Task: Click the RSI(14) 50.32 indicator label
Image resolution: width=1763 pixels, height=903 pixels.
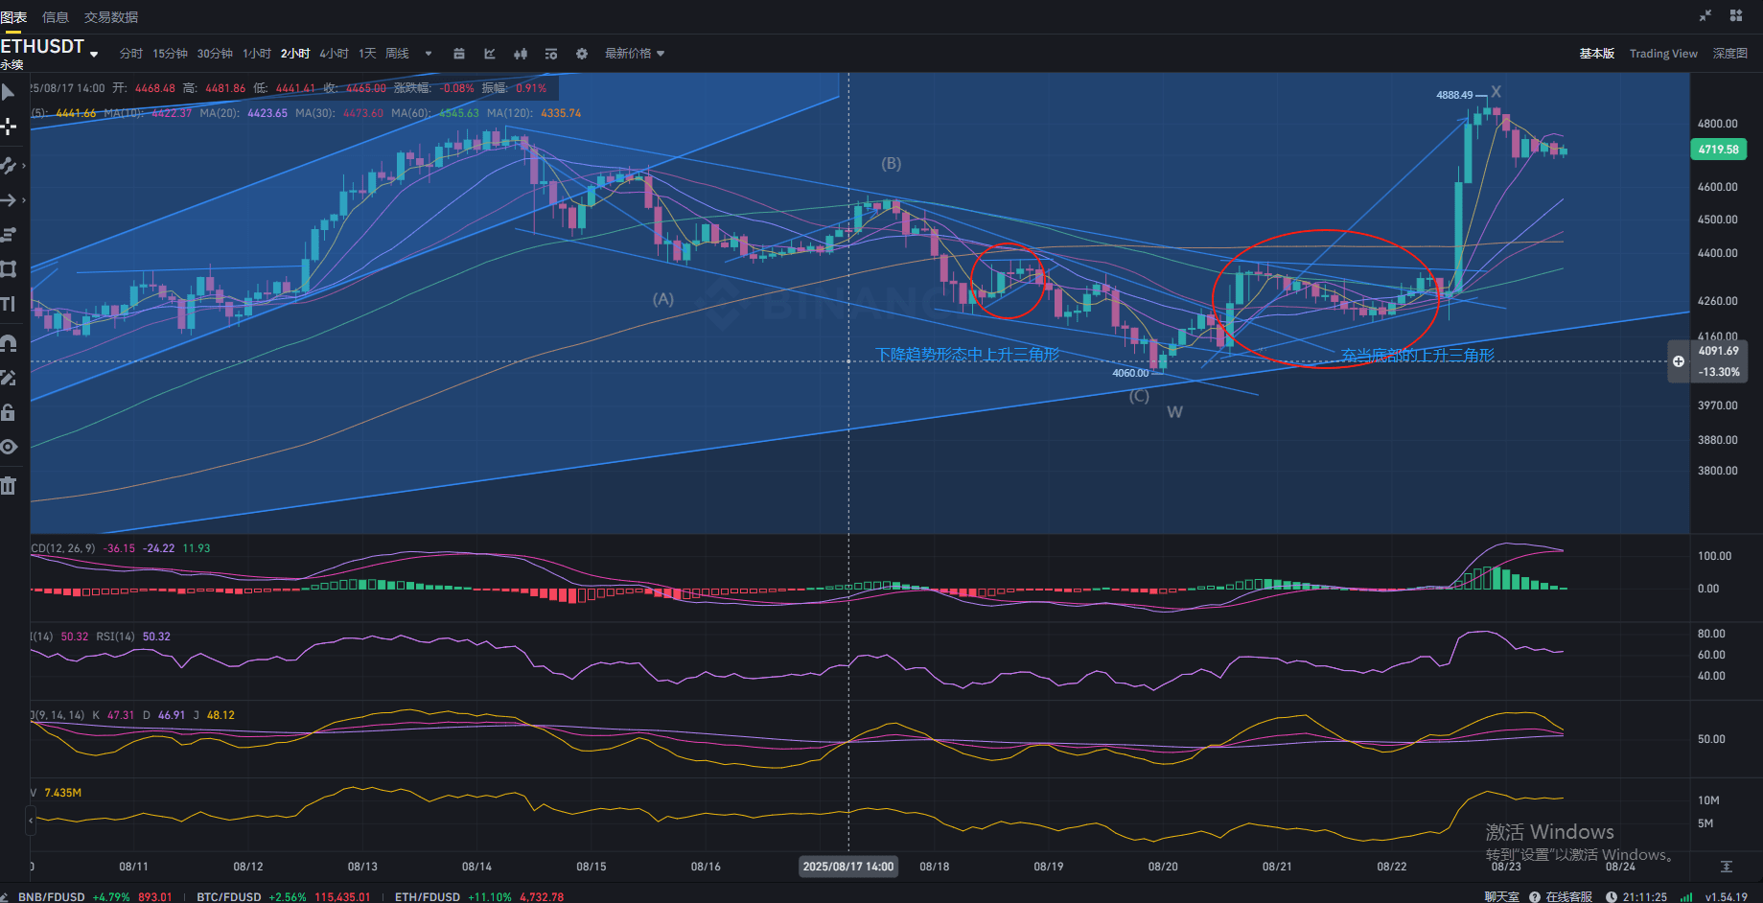Action: [x=133, y=637]
